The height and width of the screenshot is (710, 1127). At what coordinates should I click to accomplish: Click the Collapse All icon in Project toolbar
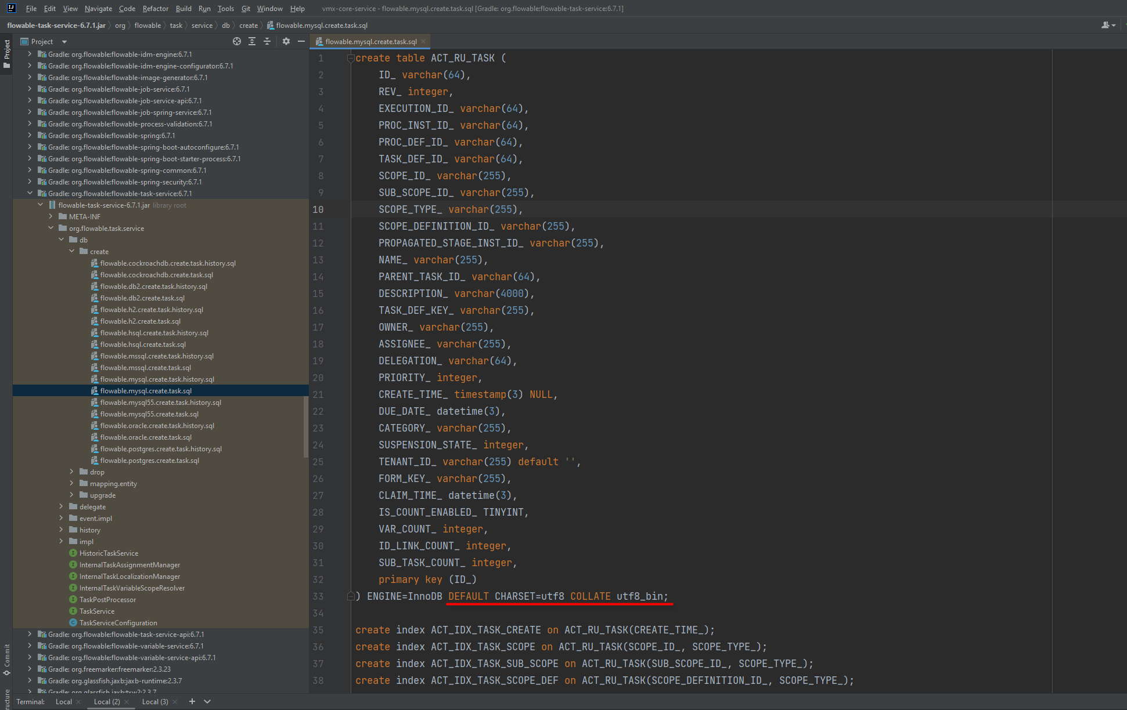click(267, 41)
